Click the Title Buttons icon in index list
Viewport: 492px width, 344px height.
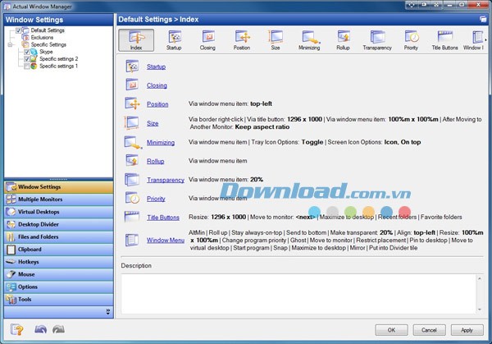132,217
